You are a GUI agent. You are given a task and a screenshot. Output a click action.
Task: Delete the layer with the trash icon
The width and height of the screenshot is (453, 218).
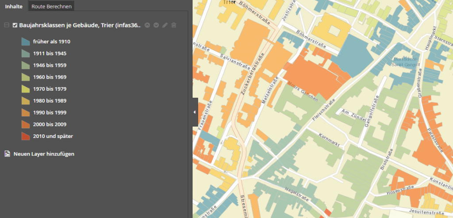tap(174, 26)
